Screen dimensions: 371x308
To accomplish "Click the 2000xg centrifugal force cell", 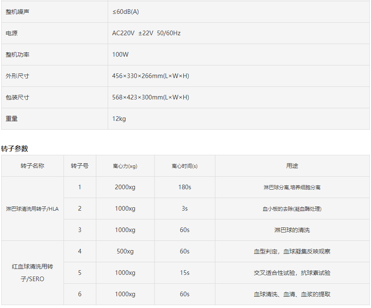I will point(125,187).
